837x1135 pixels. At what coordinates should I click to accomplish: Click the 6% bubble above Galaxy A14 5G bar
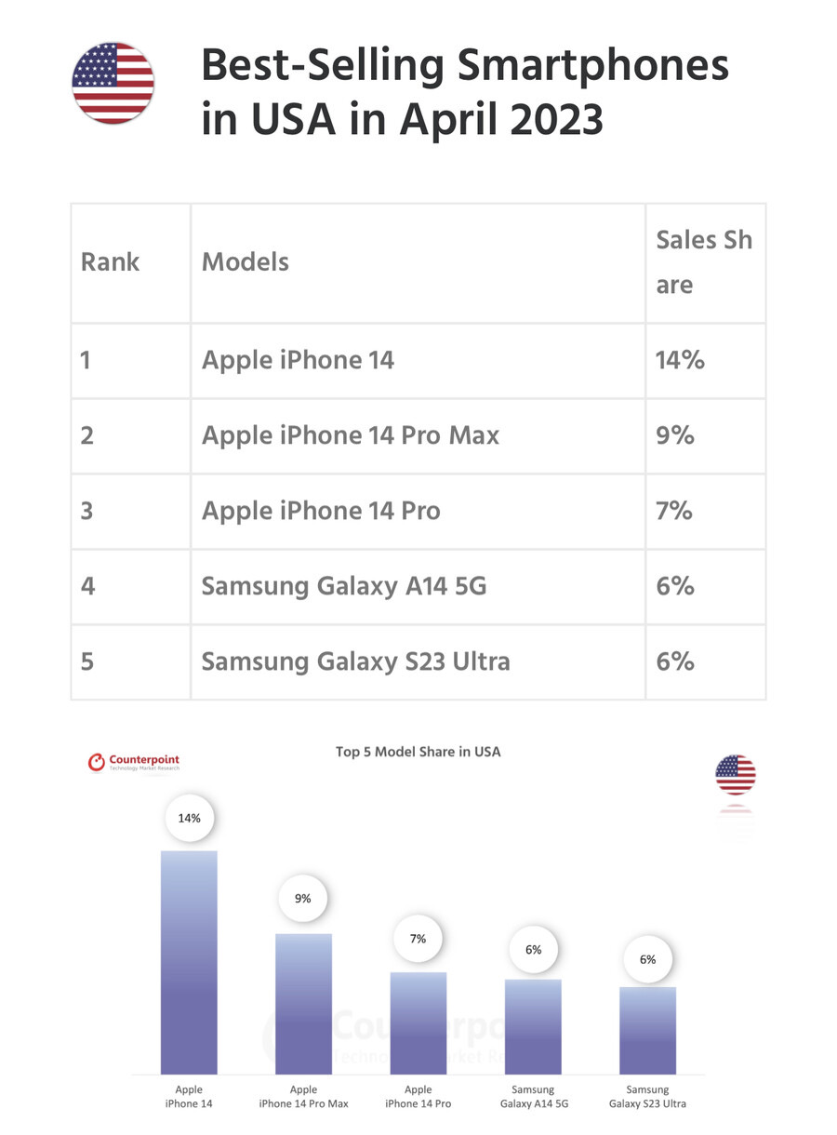point(533,950)
